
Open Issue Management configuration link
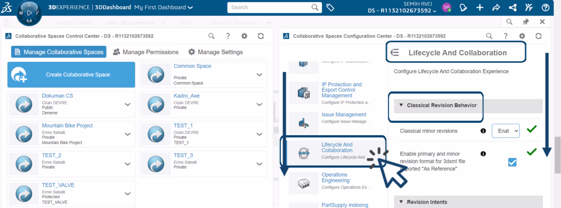tap(344, 115)
